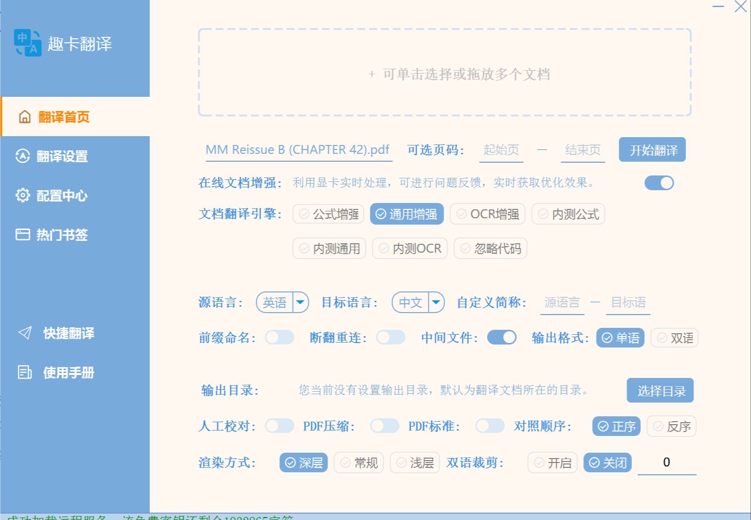Click the bookmark card icon beside 热门书签
Image resolution: width=751 pixels, height=520 pixels.
tap(23, 234)
